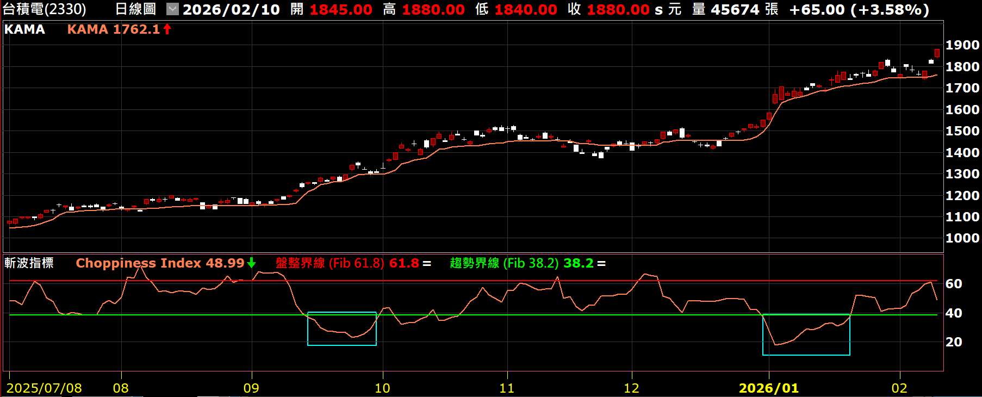The image size is (982, 397).
Task: Click the green 趨勢界線 (Fib 38.2) legend
Action: 504,263
